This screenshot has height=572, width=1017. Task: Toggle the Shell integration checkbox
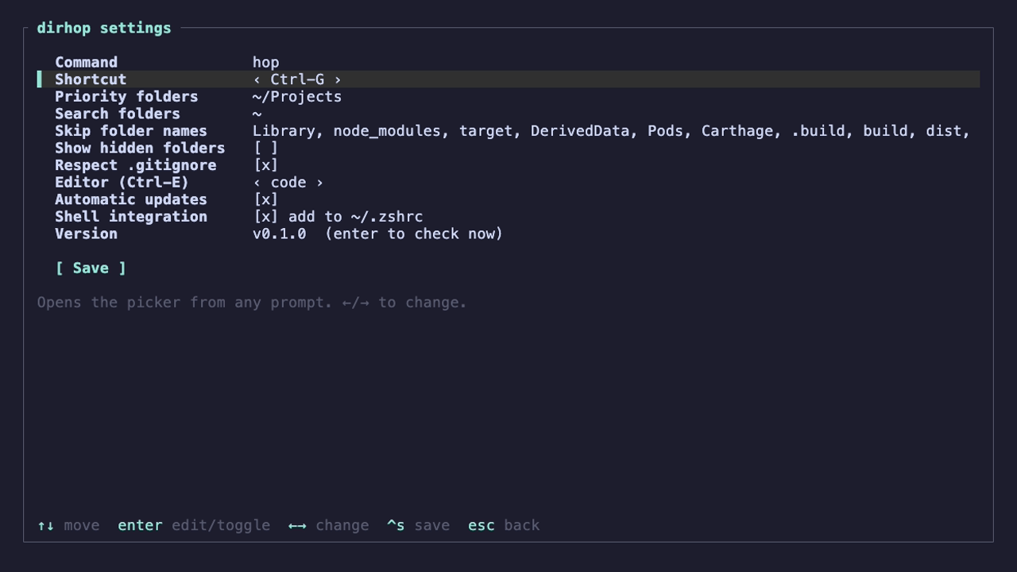tap(266, 217)
